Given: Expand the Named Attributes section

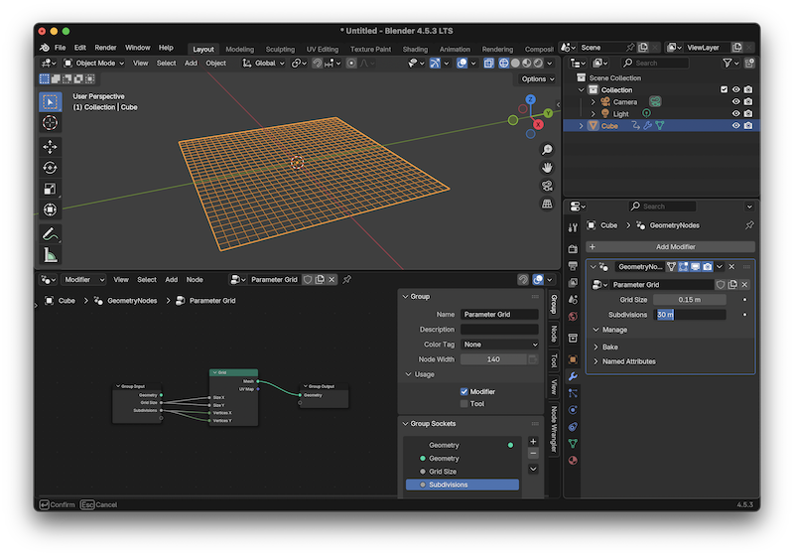Looking at the screenshot, I should [x=628, y=361].
